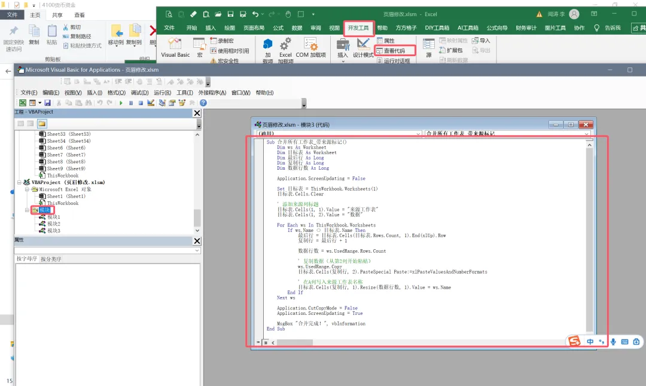Image resolution: width=646 pixels, height=386 pixels.
Task: Close the 属性 properties pane
Action: (x=197, y=241)
